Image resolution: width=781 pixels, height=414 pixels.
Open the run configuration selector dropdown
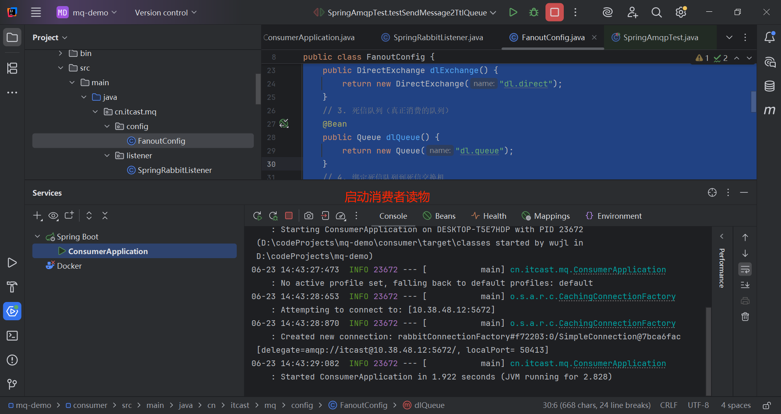405,13
